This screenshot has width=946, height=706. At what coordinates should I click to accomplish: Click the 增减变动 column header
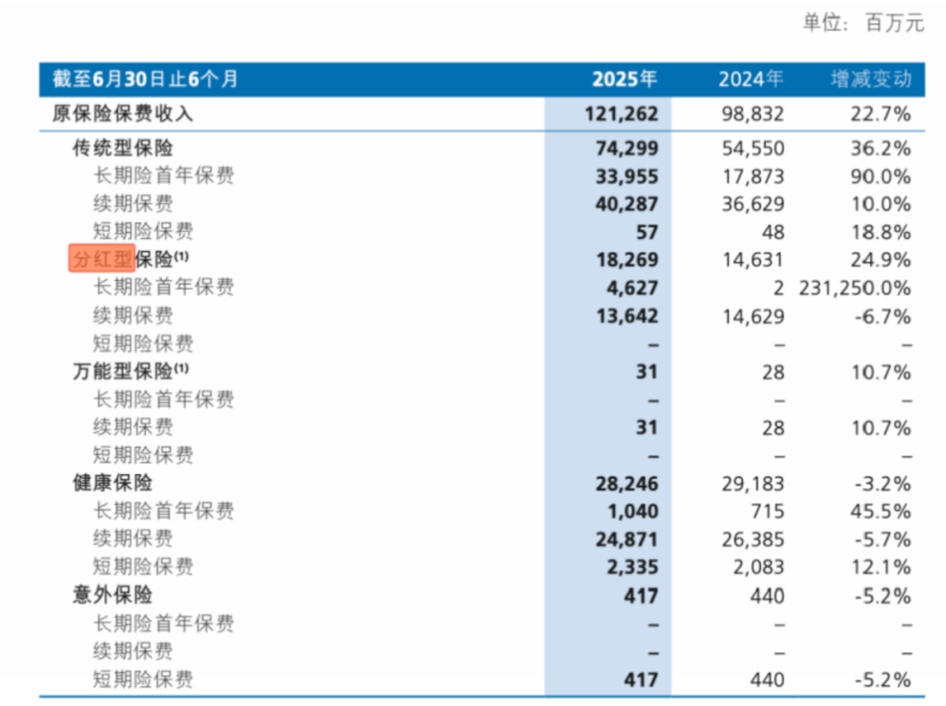(871, 80)
